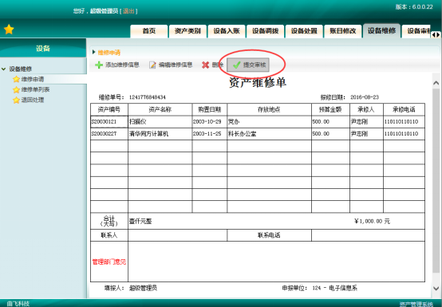Image resolution: width=442 pixels, height=307 pixels.
Task: Click edit repair info pencil icon
Action: coord(152,65)
